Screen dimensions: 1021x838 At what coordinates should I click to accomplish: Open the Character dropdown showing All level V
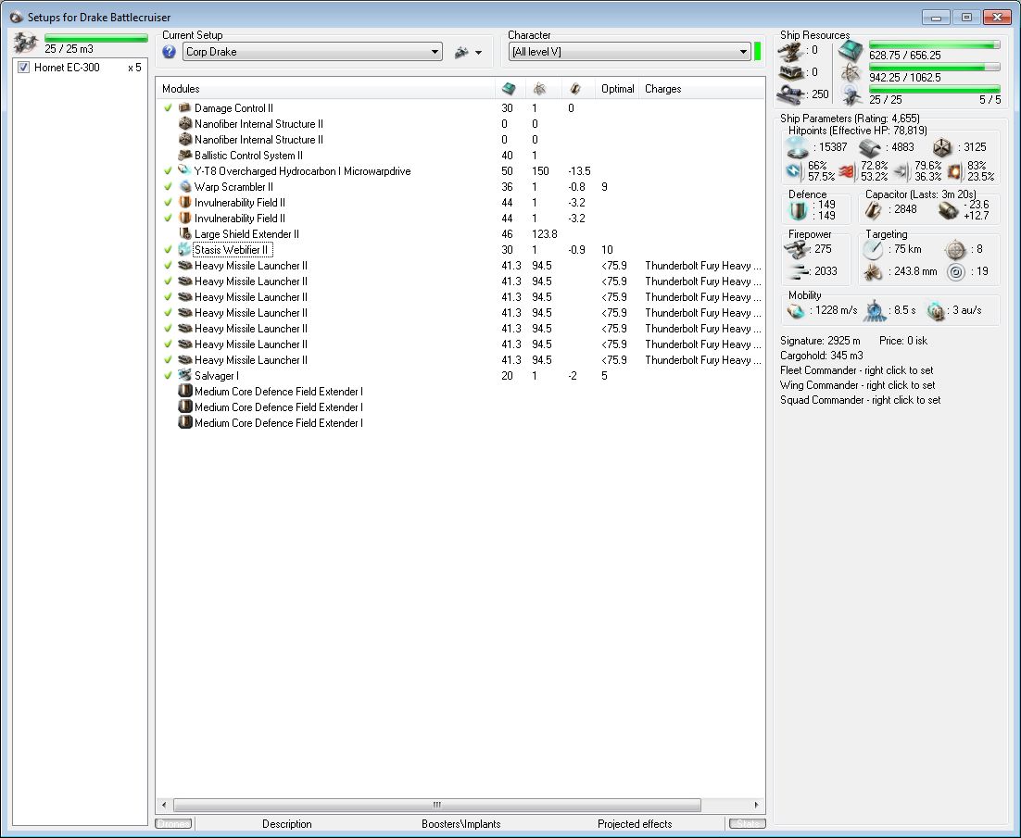629,53
